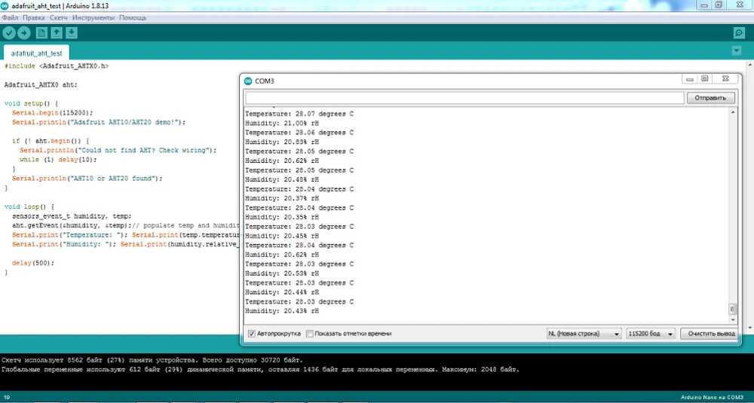Open the Serial Monitor magnifier icon
Screen dimensions: 754x403
[x=739, y=32]
